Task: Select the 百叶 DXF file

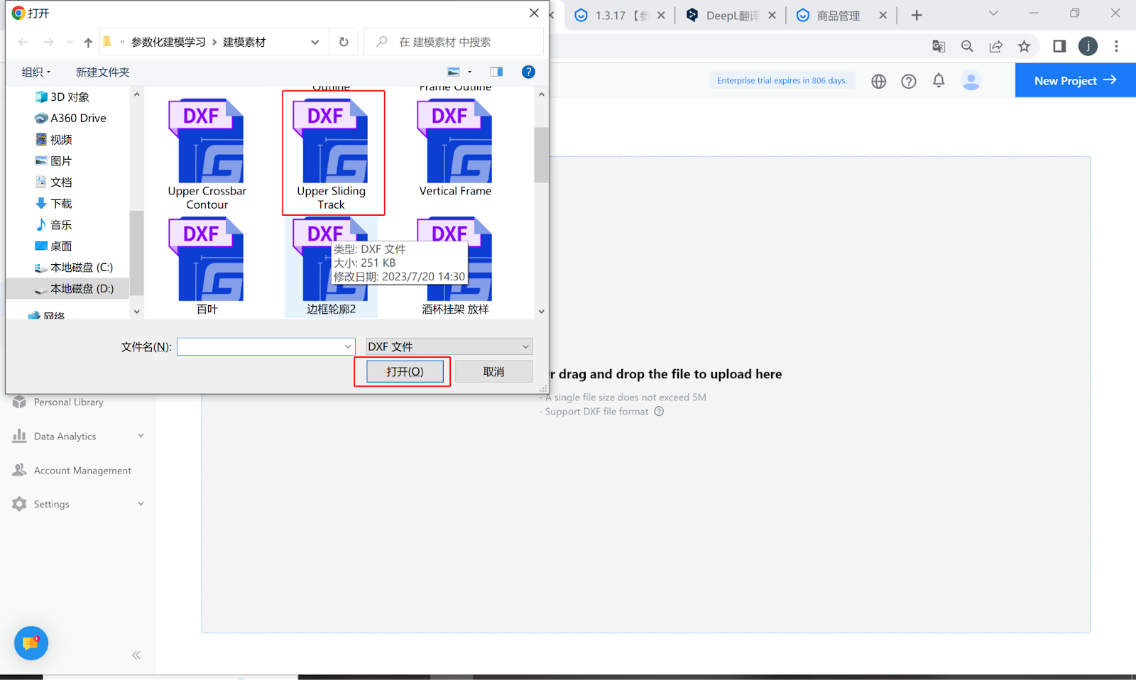Action: pyautogui.click(x=207, y=267)
